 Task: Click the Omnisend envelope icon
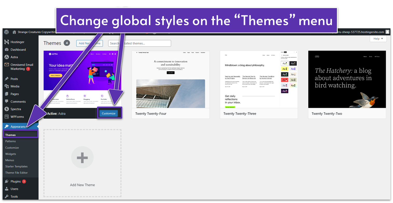7,65
